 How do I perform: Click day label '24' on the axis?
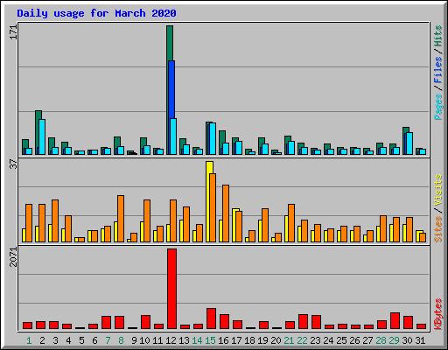tap(328, 340)
